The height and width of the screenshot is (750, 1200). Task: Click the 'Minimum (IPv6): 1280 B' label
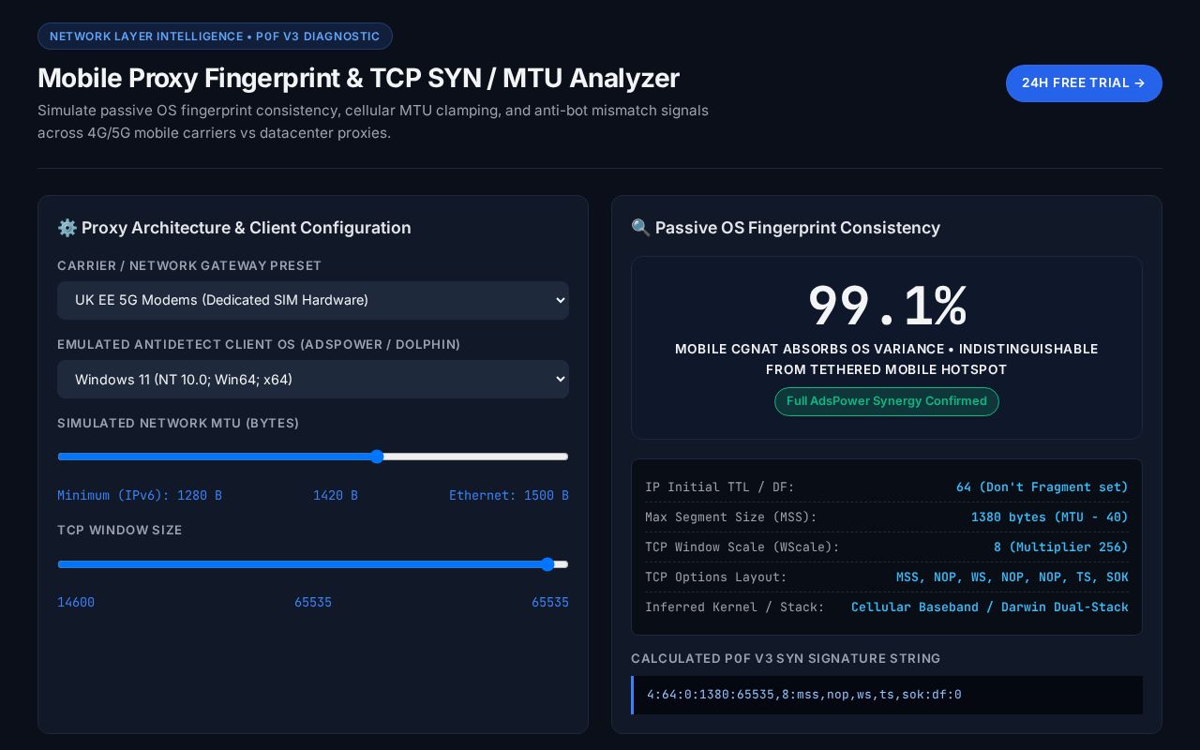click(x=140, y=495)
